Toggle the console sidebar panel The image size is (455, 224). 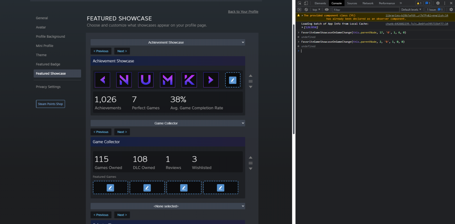[x=299, y=10]
